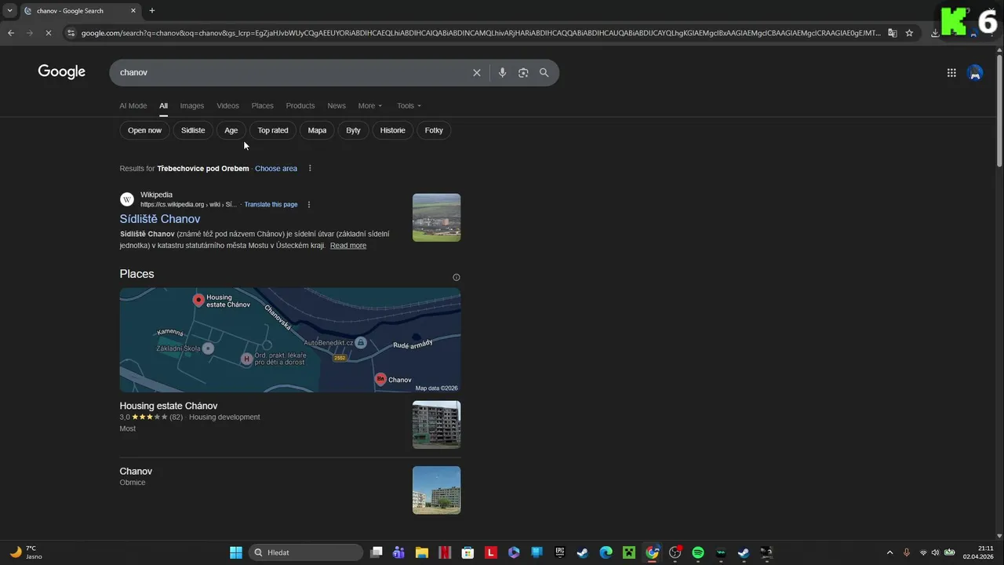This screenshot has height=565, width=1004.
Task: Open Epic Games Launcher from taskbar
Action: [560, 552]
